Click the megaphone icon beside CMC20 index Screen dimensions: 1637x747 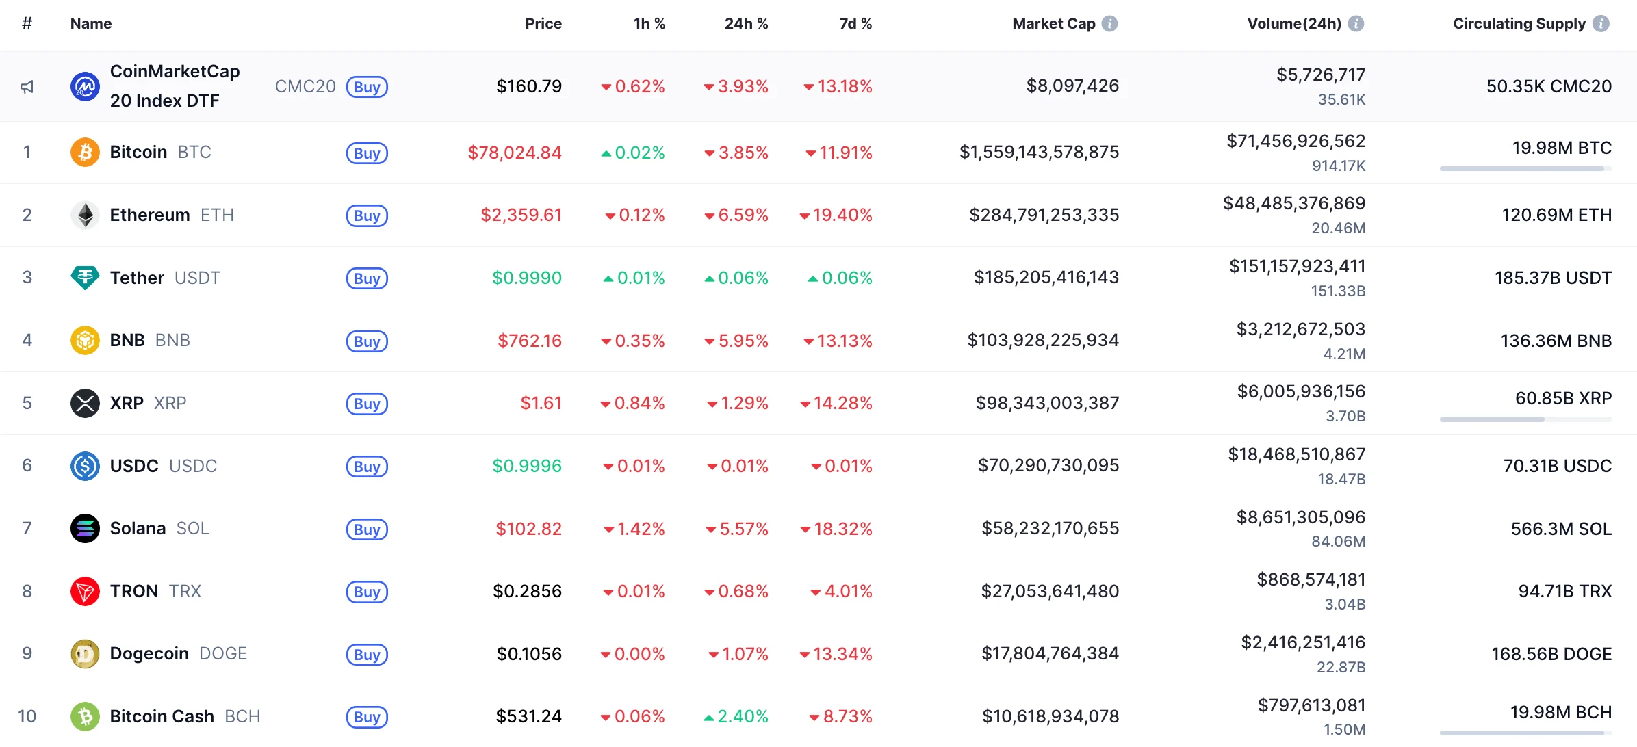click(27, 87)
